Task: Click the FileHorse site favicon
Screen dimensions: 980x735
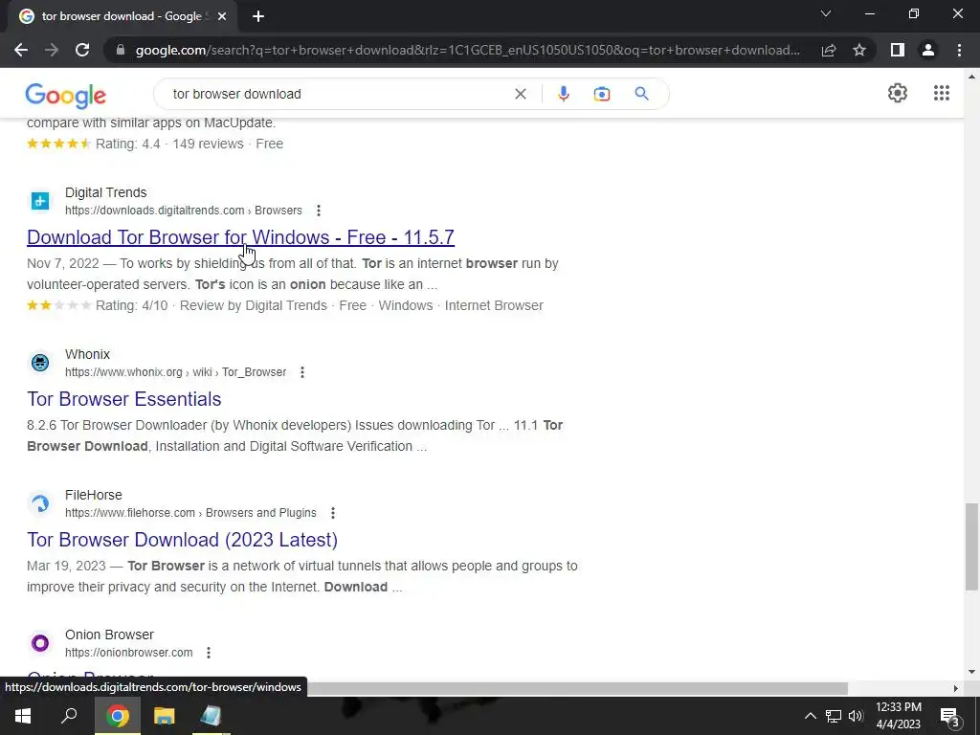Action: 40,503
